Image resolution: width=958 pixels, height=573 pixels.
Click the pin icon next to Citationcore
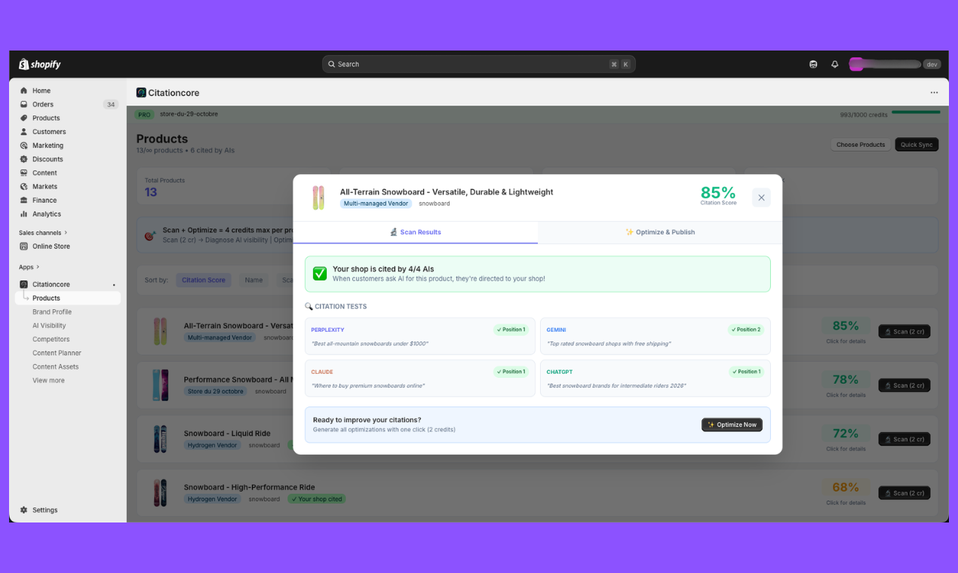click(115, 285)
